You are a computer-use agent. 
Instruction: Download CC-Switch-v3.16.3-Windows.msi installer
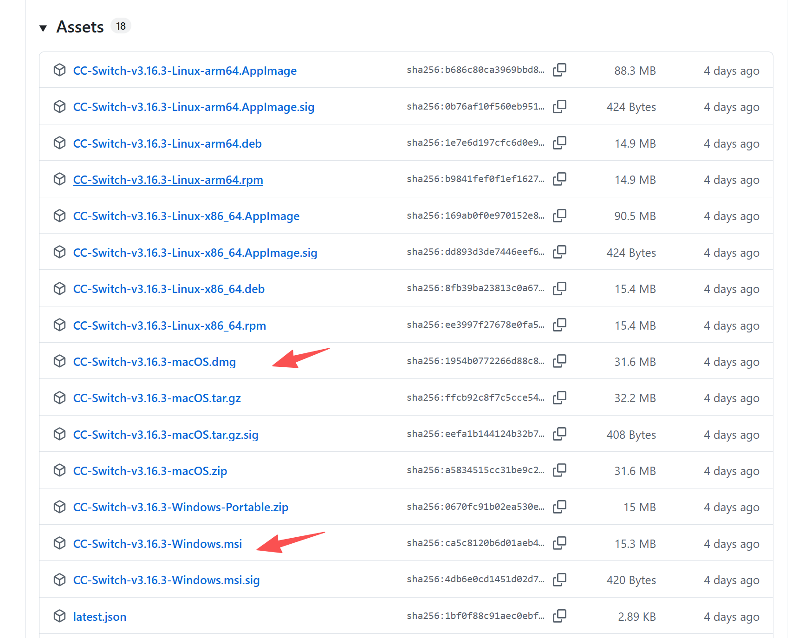[157, 544]
